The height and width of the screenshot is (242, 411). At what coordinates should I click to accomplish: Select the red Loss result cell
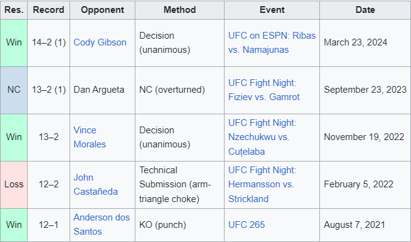(14, 185)
